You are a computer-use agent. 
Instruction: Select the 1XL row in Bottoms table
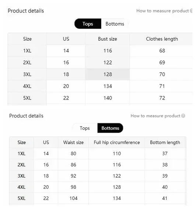tap(98, 154)
